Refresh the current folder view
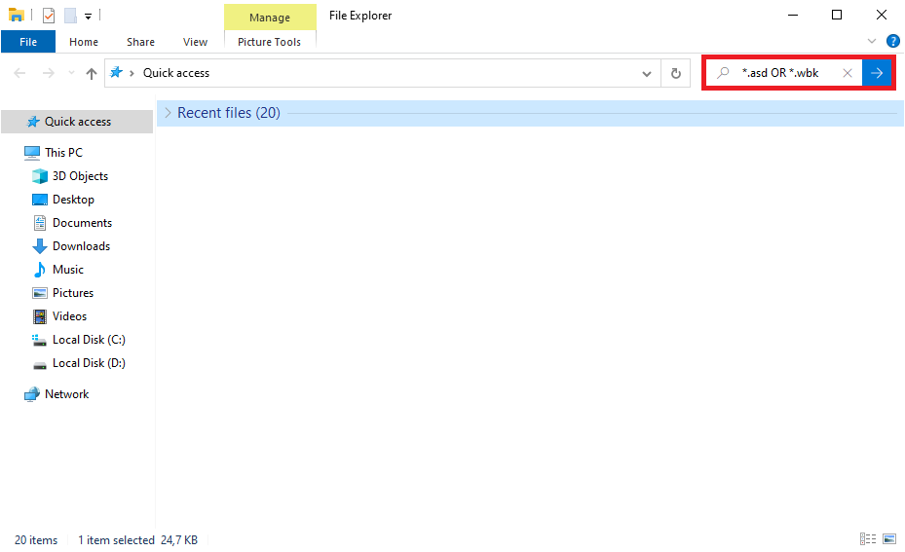The image size is (905, 552). tap(676, 73)
